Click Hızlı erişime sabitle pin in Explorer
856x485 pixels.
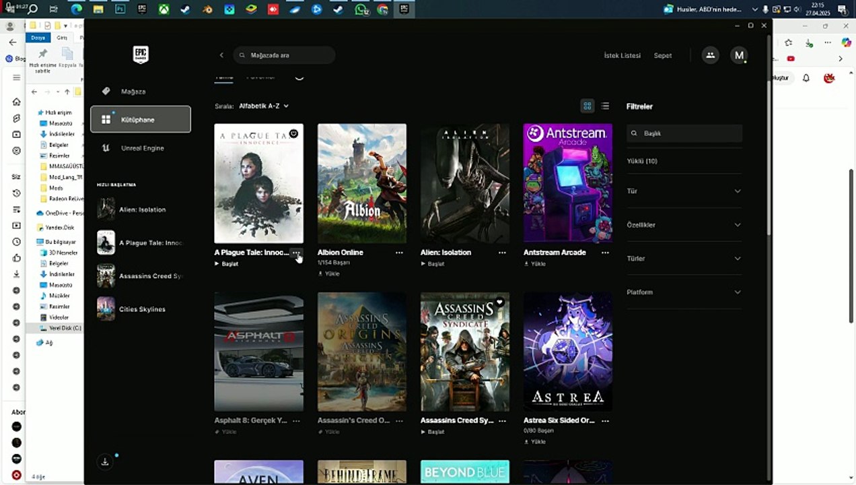[x=43, y=59]
